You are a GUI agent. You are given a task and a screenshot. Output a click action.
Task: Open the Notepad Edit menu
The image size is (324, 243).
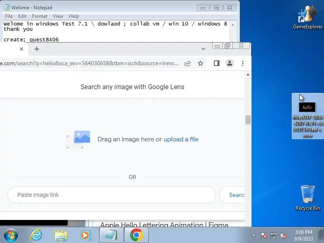click(22, 16)
